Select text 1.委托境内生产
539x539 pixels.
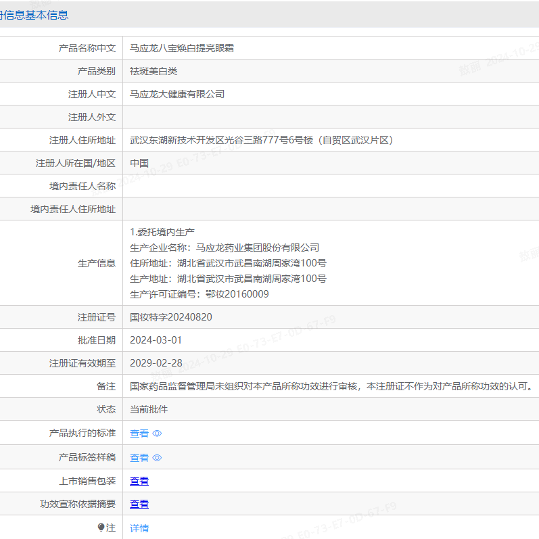coord(162,233)
